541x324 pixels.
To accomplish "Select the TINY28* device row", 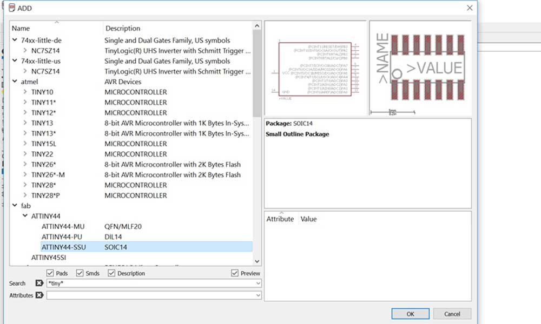I will pos(43,185).
